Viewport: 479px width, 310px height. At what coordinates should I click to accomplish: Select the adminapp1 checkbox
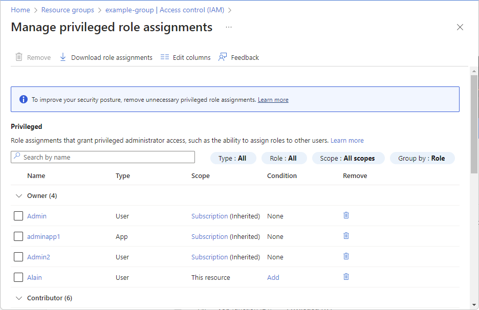[x=18, y=236]
